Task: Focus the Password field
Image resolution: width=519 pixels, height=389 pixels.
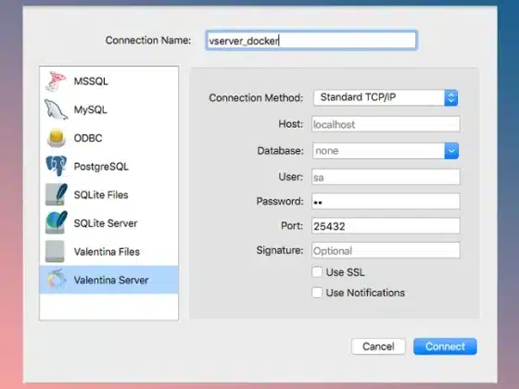Action: pyautogui.click(x=386, y=201)
